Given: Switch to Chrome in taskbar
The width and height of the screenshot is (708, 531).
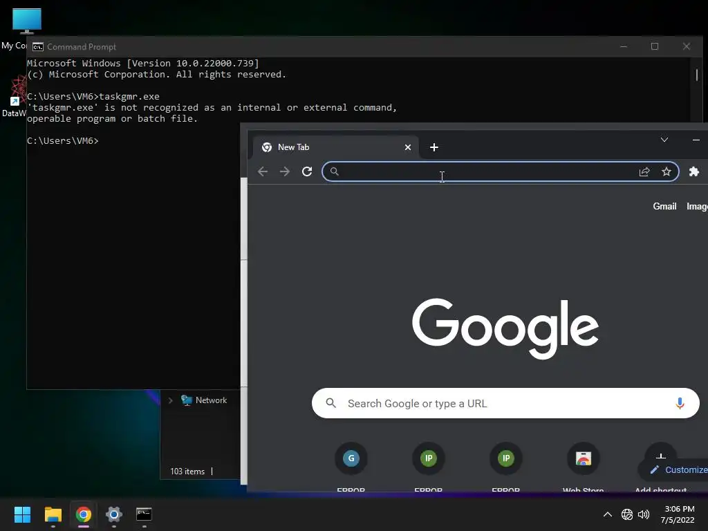Looking at the screenshot, I should pyautogui.click(x=84, y=514).
